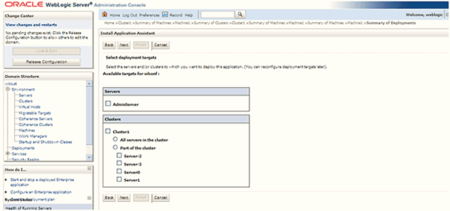
Task: Check the Server-2 checkbox
Action: (x=119, y=155)
